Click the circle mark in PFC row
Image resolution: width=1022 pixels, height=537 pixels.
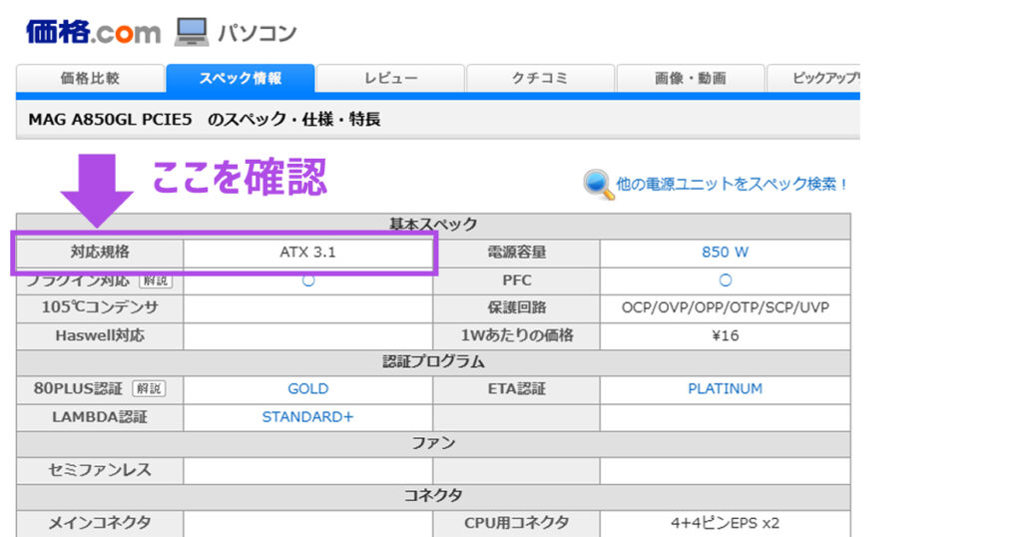pos(725,280)
